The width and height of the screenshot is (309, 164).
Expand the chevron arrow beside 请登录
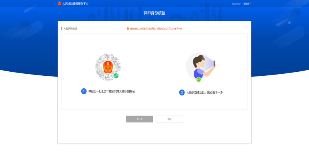click(x=251, y=3)
